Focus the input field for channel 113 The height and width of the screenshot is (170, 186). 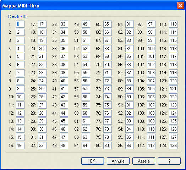point(173,24)
